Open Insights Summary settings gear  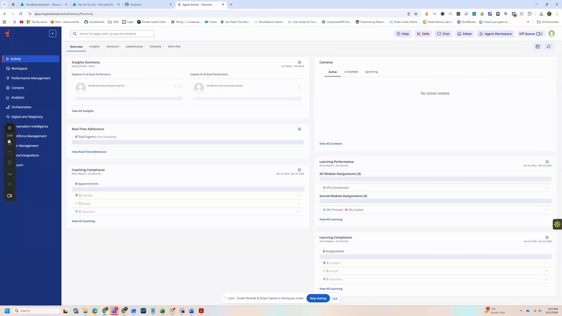click(x=299, y=62)
